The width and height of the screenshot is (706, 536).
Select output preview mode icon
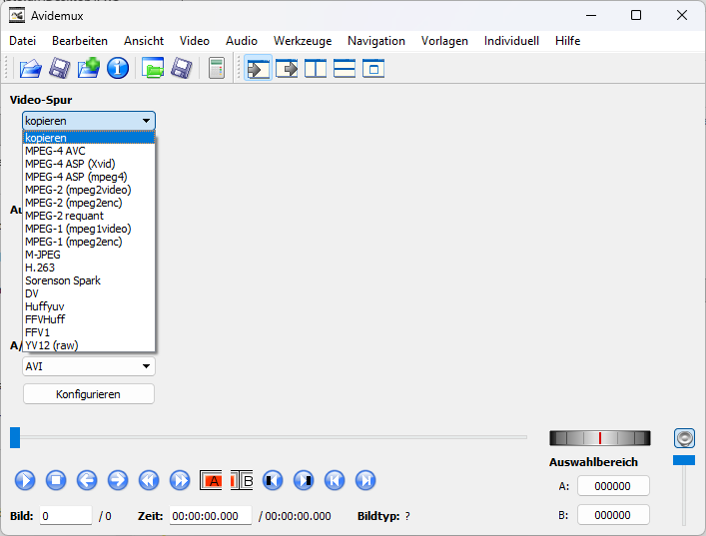pos(287,69)
